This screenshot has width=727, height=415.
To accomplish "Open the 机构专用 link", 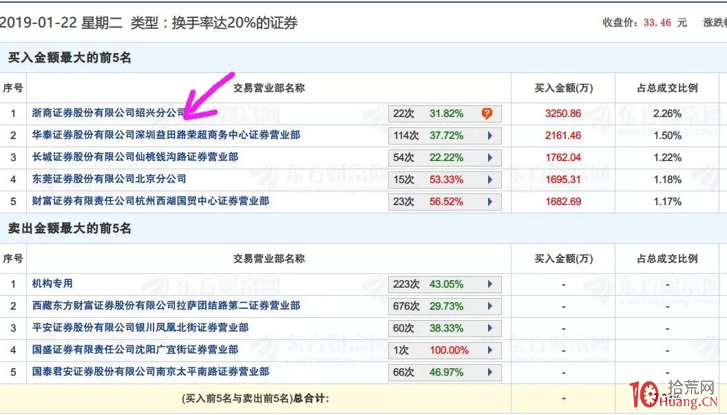I will click(x=52, y=284).
